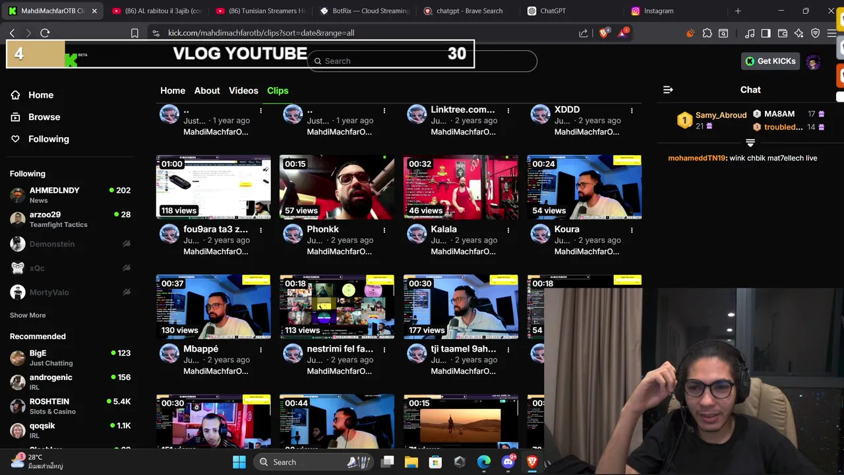Open Leo AI sparkle icon
844x475 pixels.
point(799,33)
